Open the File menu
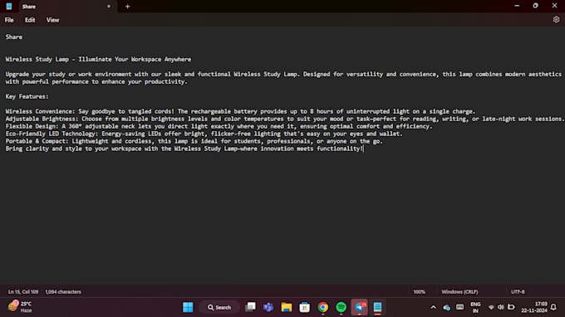565x317 pixels. (9, 20)
